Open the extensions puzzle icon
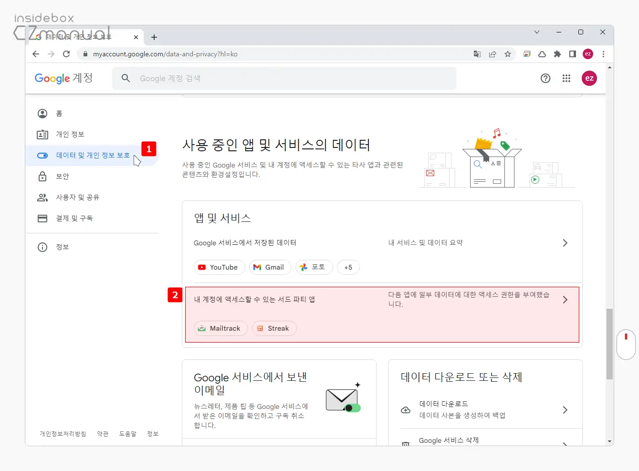The height and width of the screenshot is (471, 639). click(557, 54)
